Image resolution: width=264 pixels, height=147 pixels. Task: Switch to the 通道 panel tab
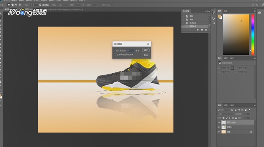[x=226, y=105]
